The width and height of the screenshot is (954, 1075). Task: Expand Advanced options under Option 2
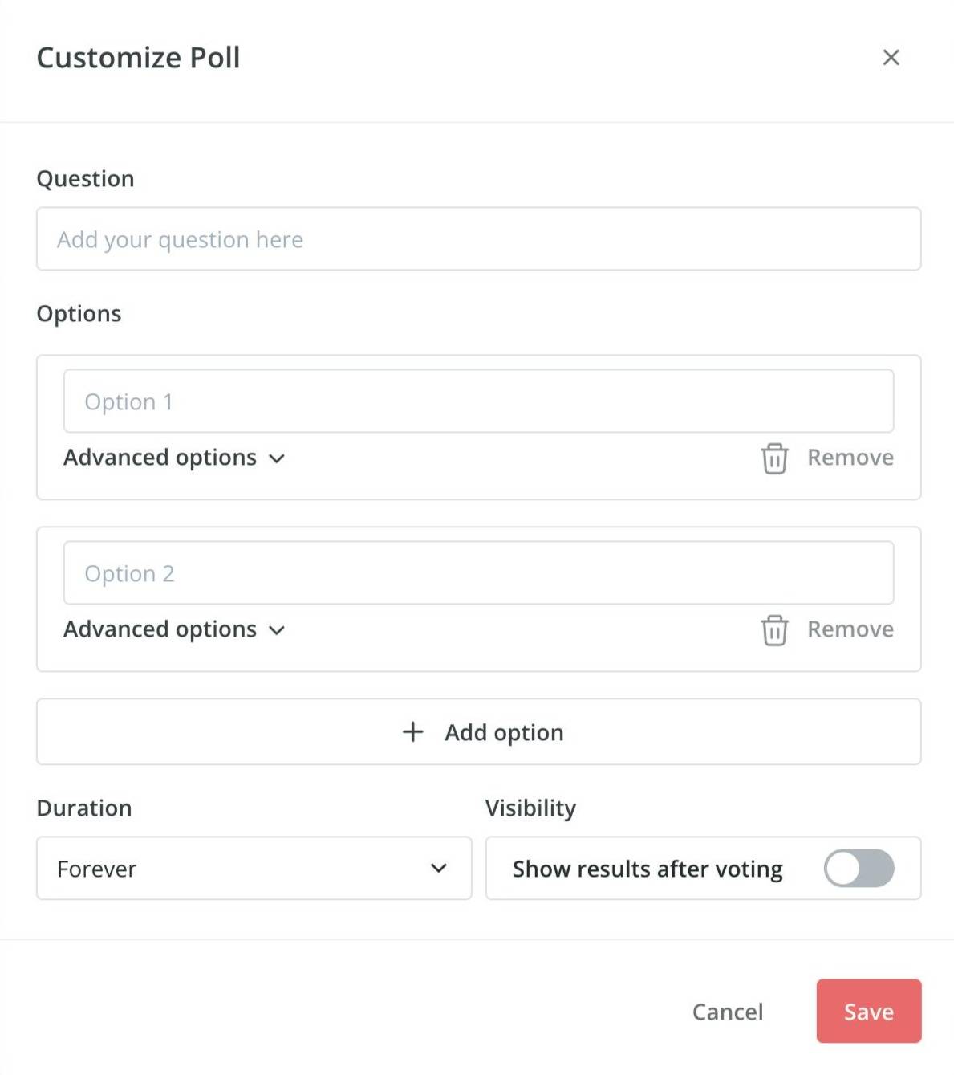[x=175, y=629]
